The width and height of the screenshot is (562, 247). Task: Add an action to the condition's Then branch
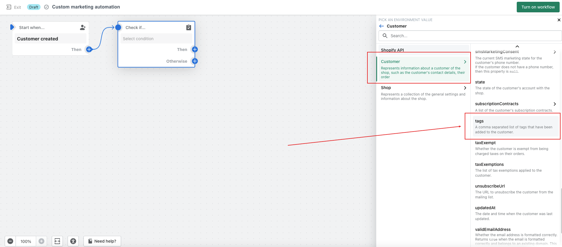click(x=195, y=50)
